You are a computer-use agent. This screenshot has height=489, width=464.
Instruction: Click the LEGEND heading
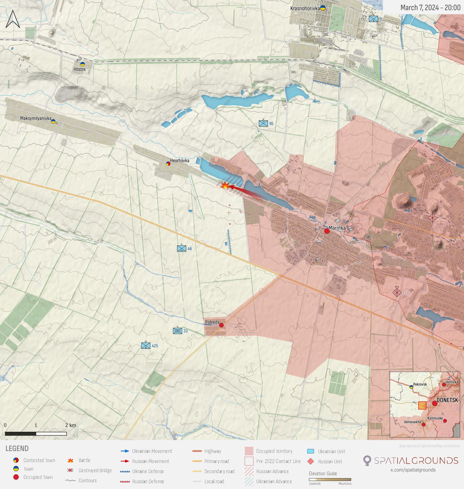17,449
